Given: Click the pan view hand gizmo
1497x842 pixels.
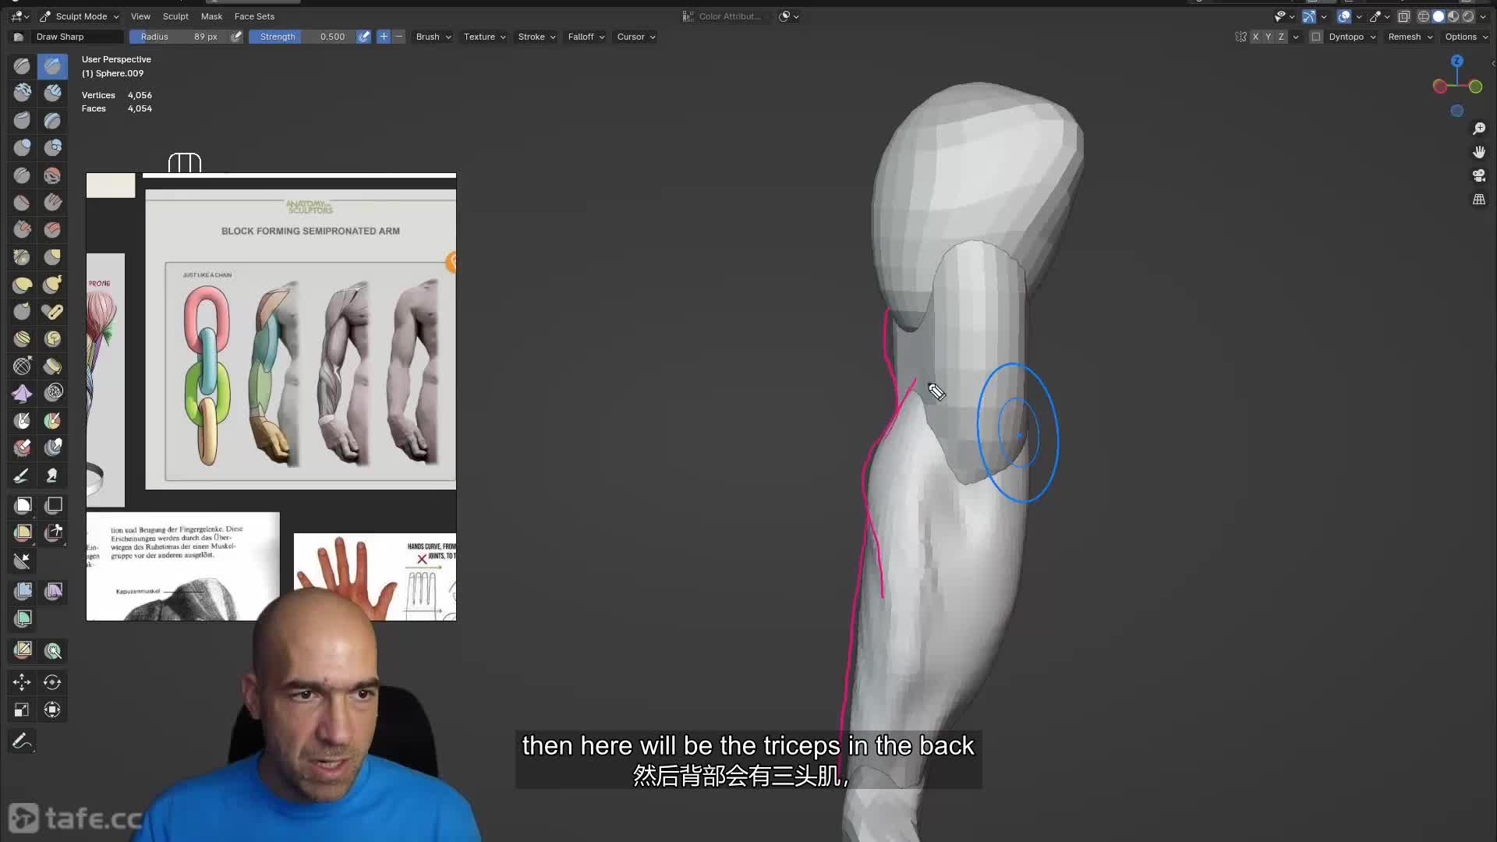Looking at the screenshot, I should (x=1478, y=152).
